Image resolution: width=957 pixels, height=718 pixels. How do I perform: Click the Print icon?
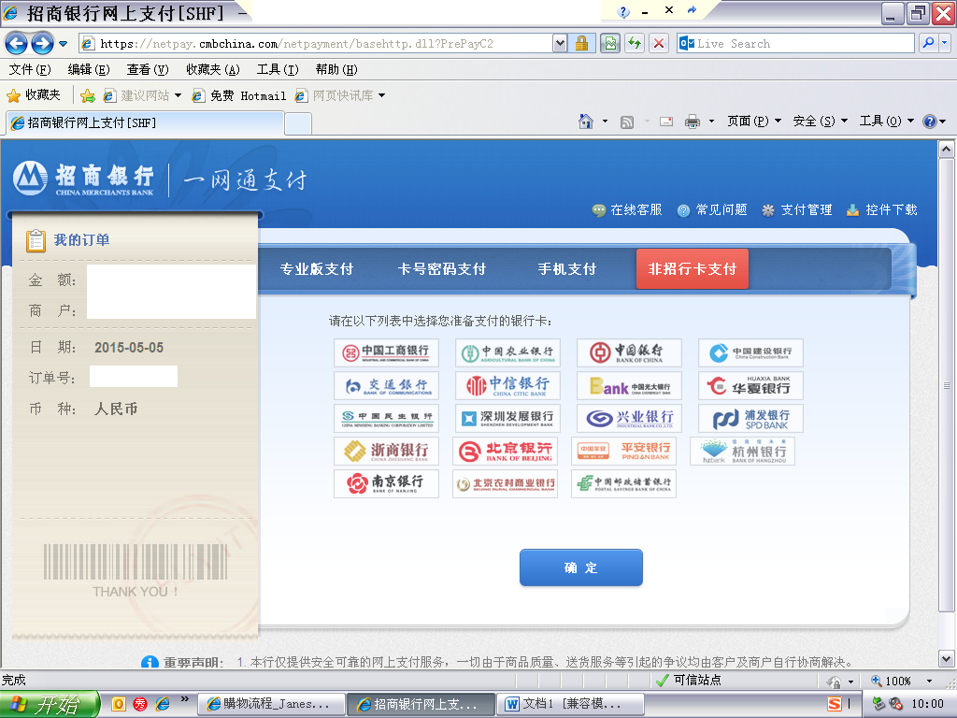pos(693,122)
